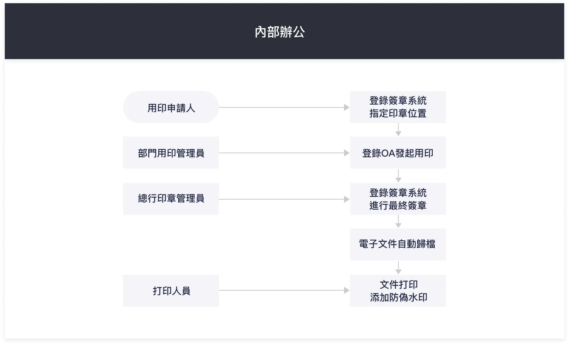Select the 登錄OA發起用印 step
The height and width of the screenshot is (345, 569).
pos(398,153)
